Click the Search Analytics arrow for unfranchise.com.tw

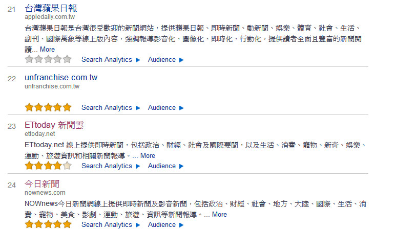tap(138, 108)
